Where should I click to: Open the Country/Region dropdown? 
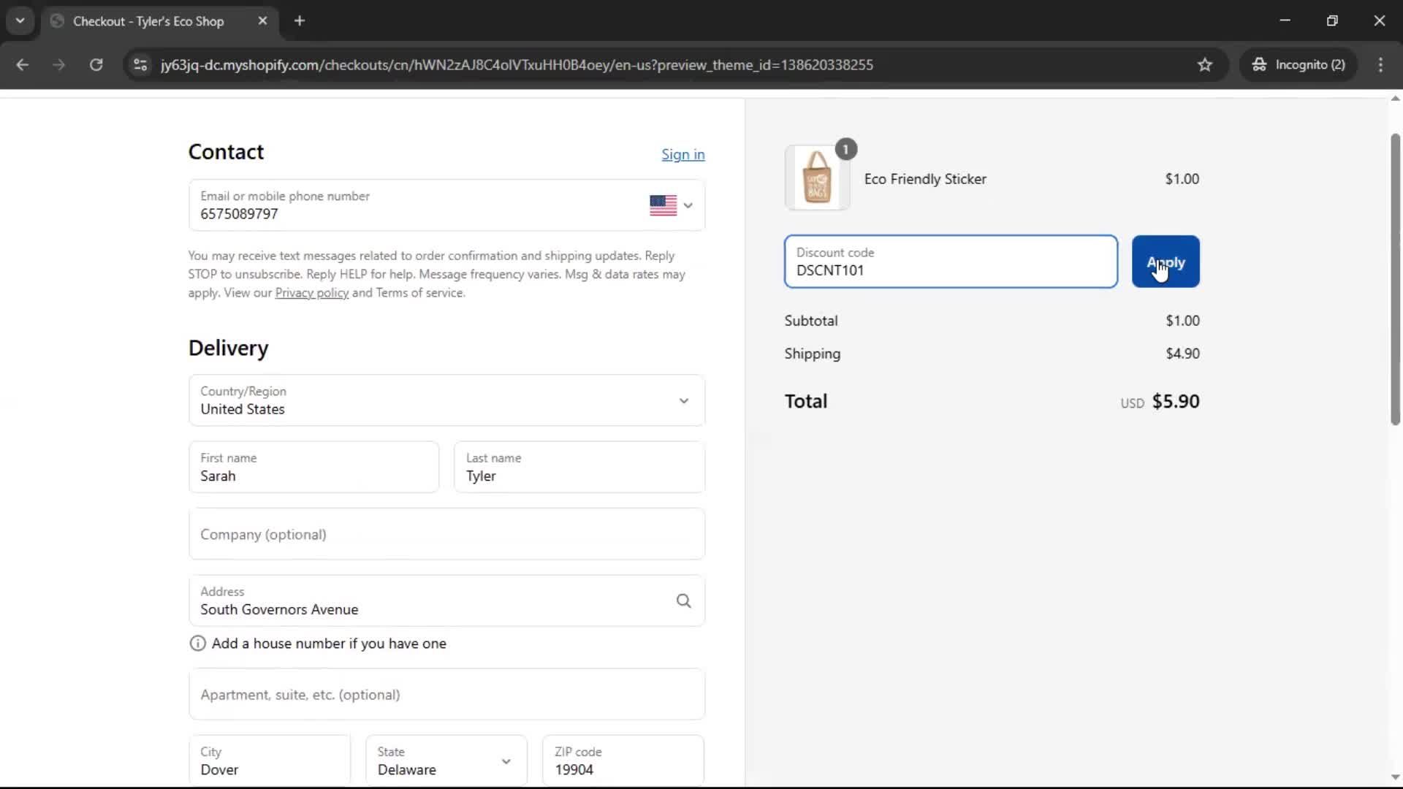[x=446, y=400]
